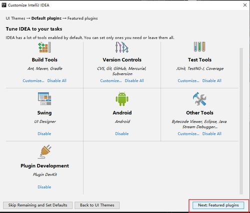Disable all Version Controls plugins
Image resolution: width=250 pixels, height=213 pixels.
[x=134, y=81]
